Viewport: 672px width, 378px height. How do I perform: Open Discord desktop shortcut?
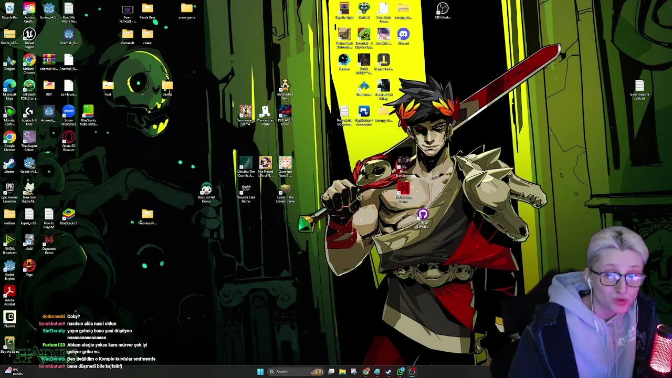click(403, 36)
